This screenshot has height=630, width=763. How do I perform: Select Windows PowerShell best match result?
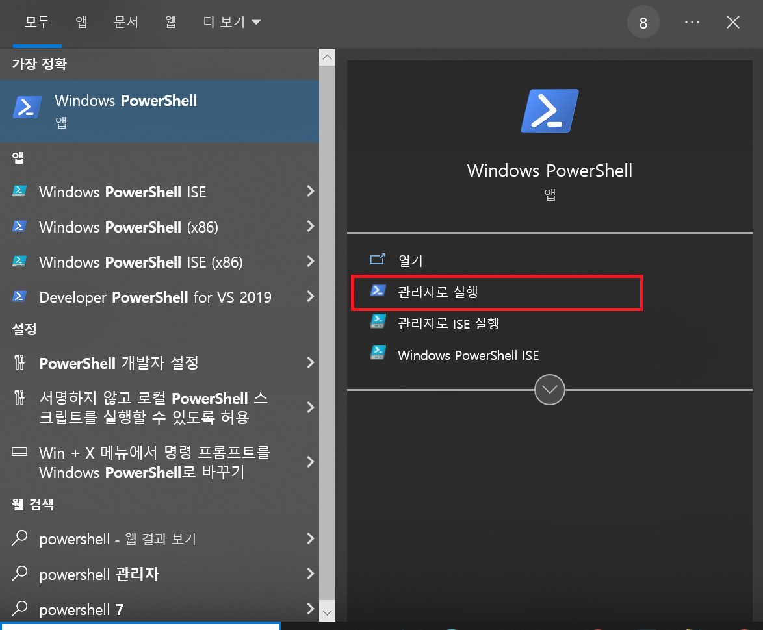160,111
